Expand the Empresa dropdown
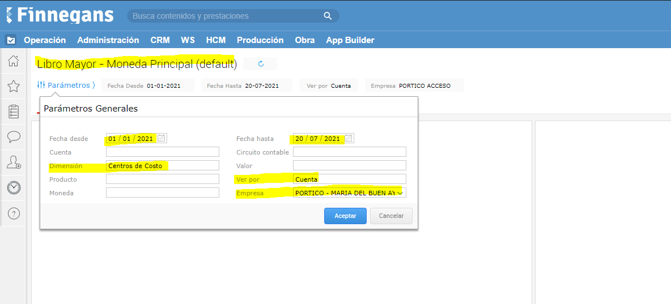The image size is (671, 304). tap(401, 193)
